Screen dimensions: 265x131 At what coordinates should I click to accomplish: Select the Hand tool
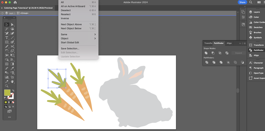click(x=12, y=82)
